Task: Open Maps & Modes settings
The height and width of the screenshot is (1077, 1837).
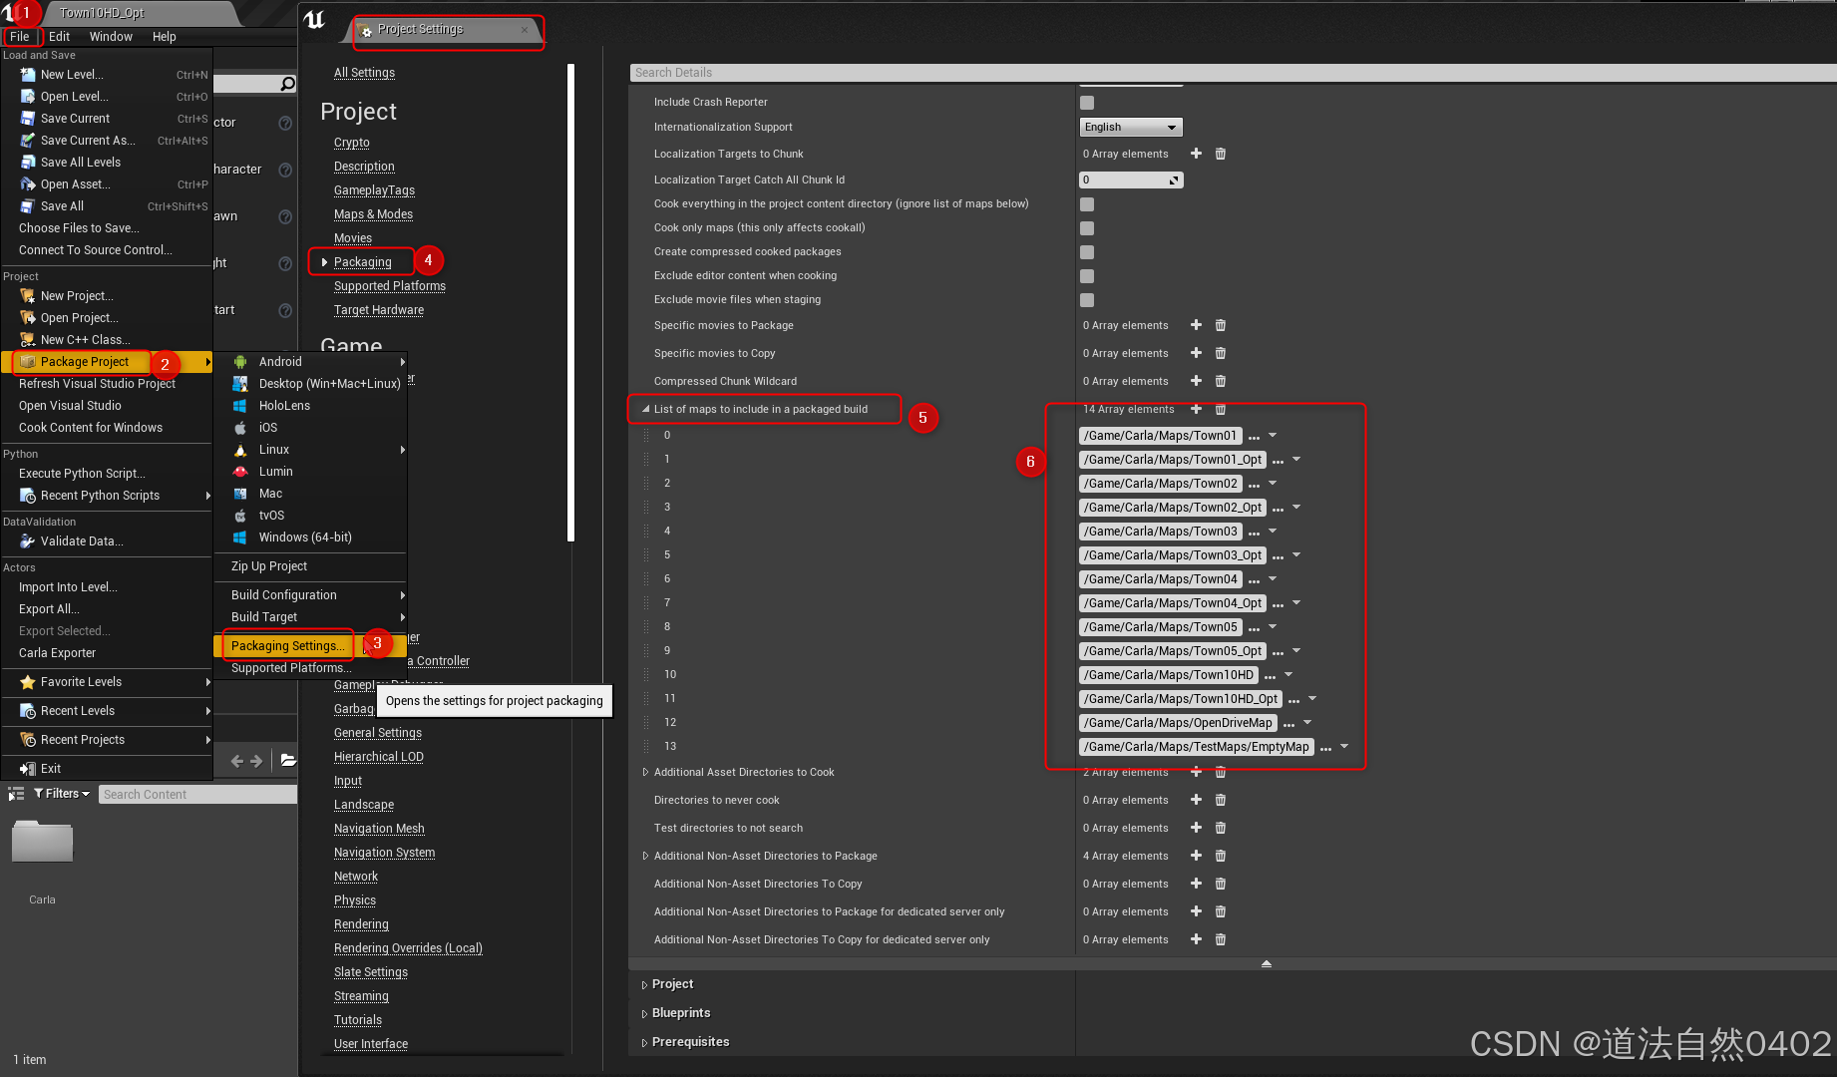Action: pos(373,214)
